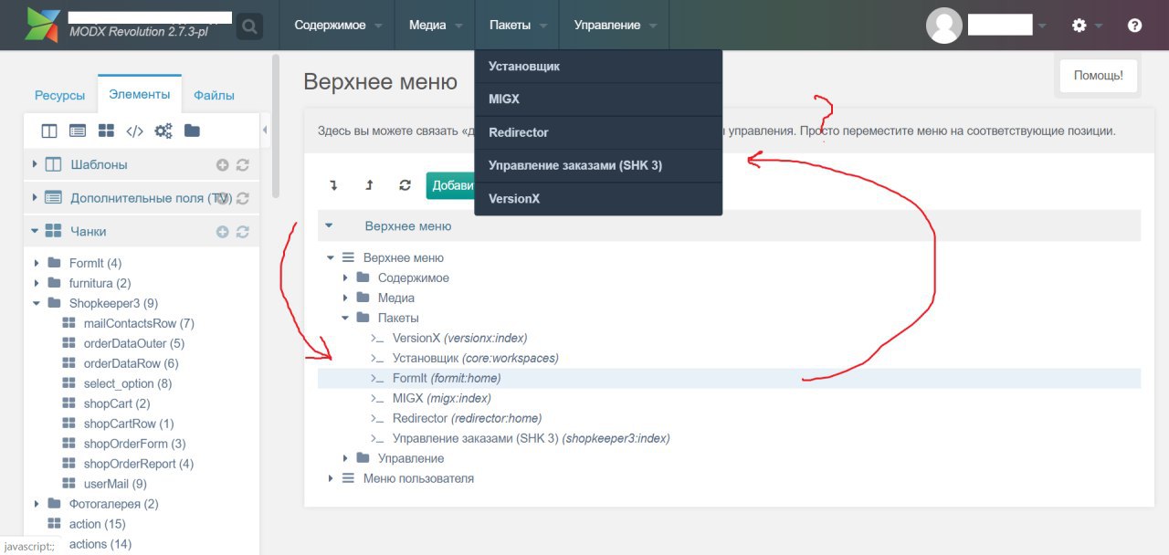Click the green Добавить button
This screenshot has width=1169, height=555.
pos(451,185)
